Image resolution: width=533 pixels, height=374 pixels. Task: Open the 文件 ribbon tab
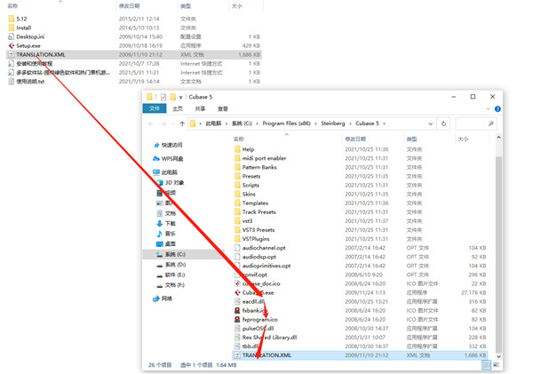click(155, 108)
